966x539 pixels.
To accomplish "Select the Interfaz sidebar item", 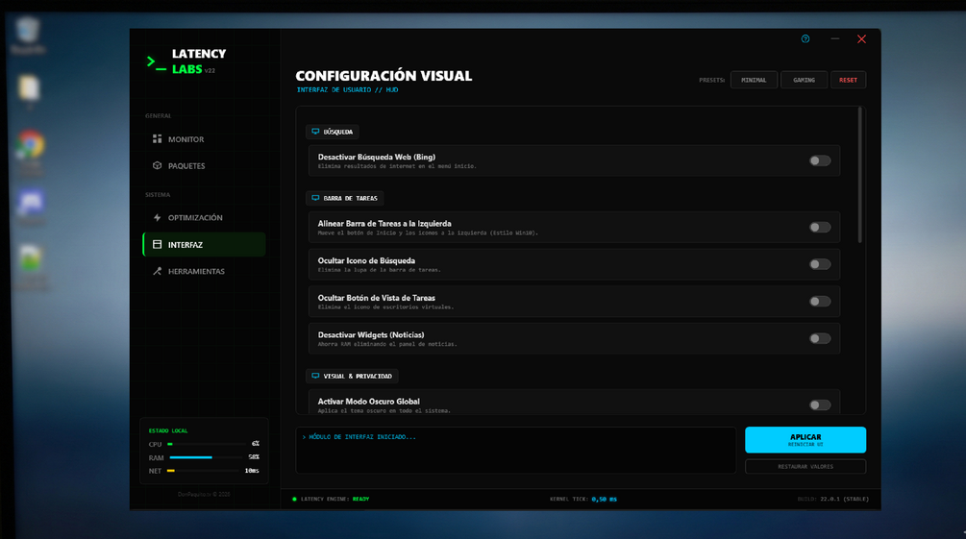I will coord(204,245).
